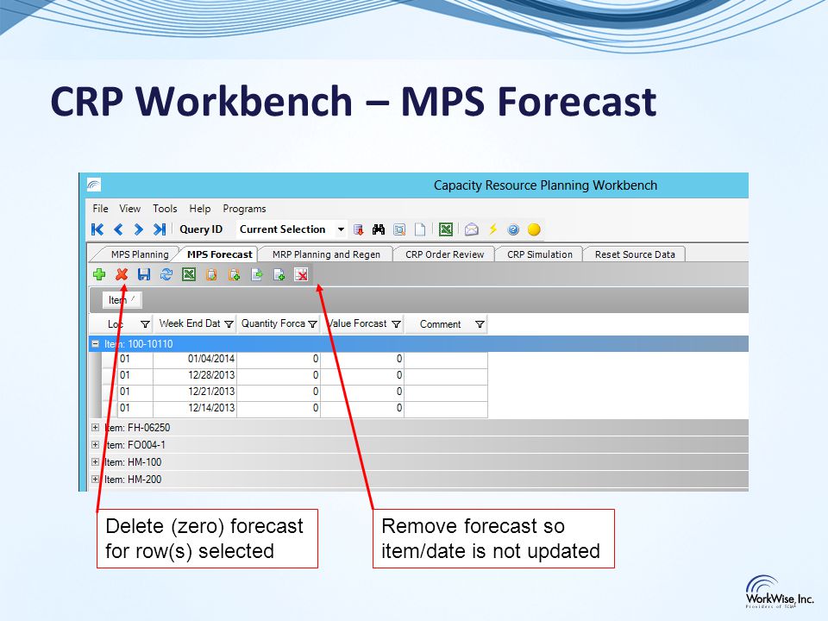Open the Help menu
Viewport: 828px width, 621px height.
pyautogui.click(x=200, y=209)
